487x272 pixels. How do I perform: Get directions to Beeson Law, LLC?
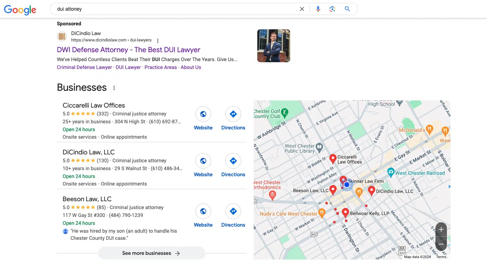233,212
